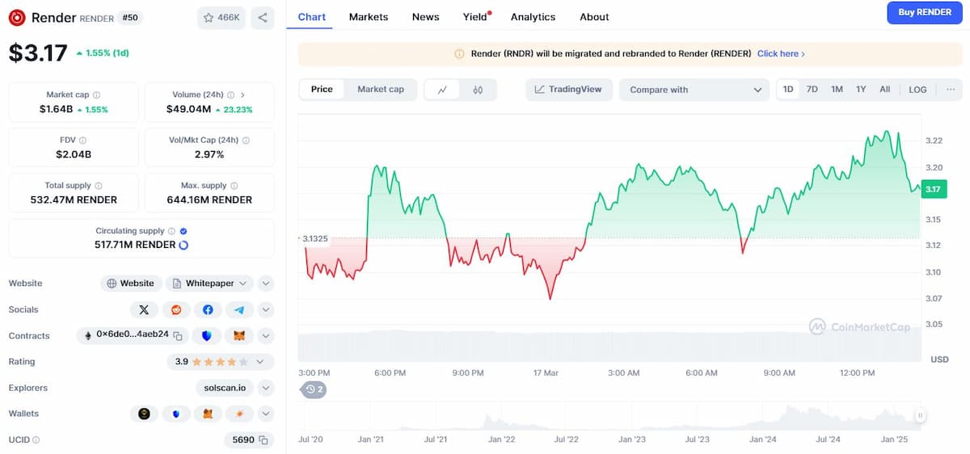
Task: Click the Render logo icon
Action: pyautogui.click(x=17, y=18)
